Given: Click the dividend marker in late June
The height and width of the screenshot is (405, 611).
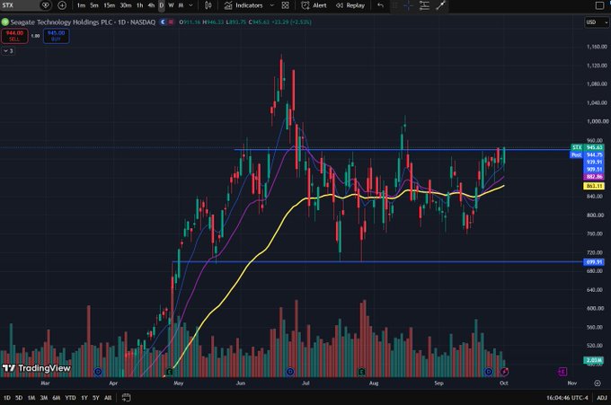Looking at the screenshot, I should (x=290, y=372).
